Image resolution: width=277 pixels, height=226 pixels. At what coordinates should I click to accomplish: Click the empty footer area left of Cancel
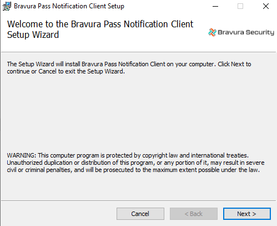(58, 214)
